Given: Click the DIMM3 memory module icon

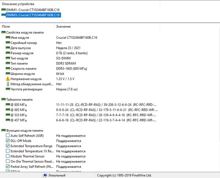Looking at the screenshot, I should (x=4, y=15).
